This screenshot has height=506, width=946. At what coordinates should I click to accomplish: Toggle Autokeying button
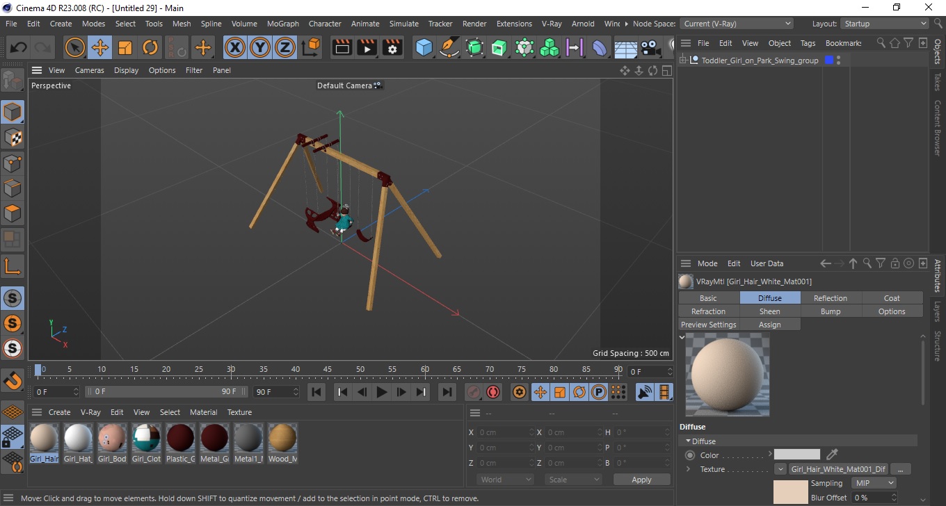pyautogui.click(x=493, y=392)
